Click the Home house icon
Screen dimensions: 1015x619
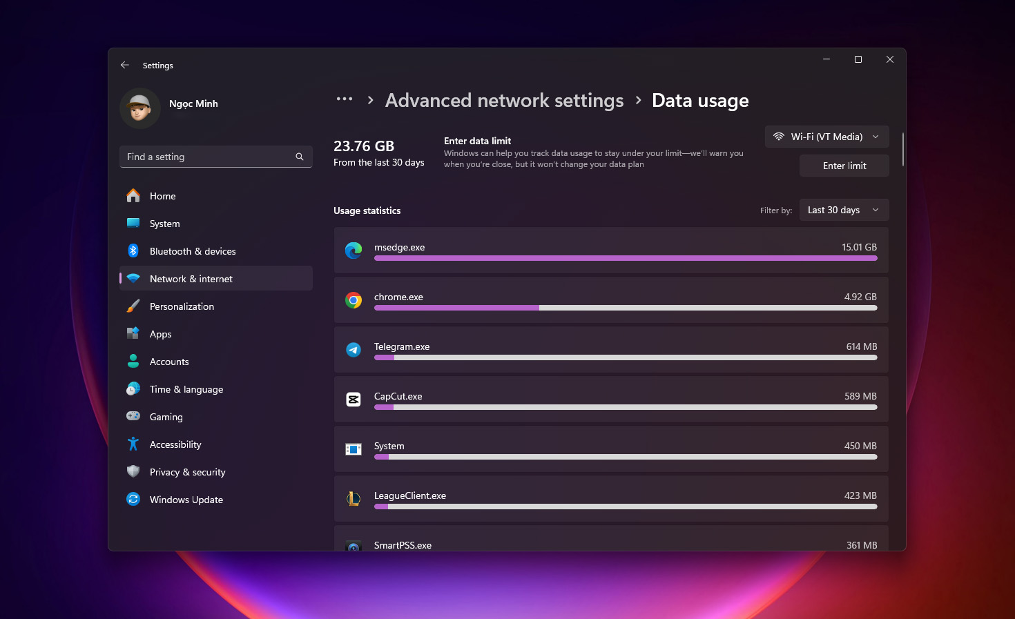click(133, 196)
